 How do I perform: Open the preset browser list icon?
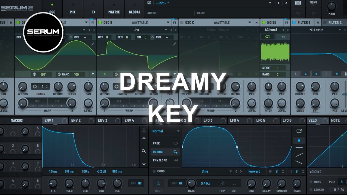[x=298, y=3]
